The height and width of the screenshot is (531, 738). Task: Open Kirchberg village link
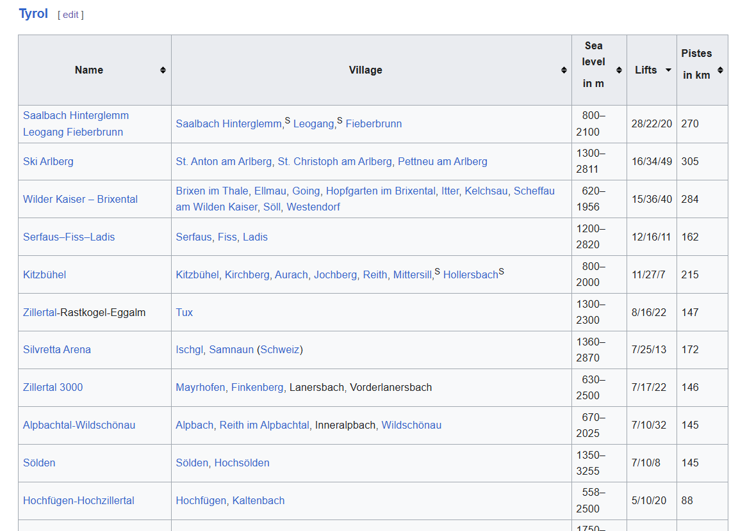pyautogui.click(x=247, y=275)
